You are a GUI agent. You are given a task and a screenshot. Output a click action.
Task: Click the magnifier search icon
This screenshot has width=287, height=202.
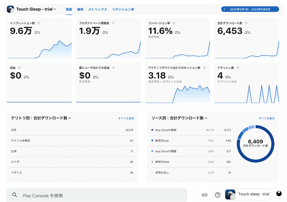[x=15, y=195]
